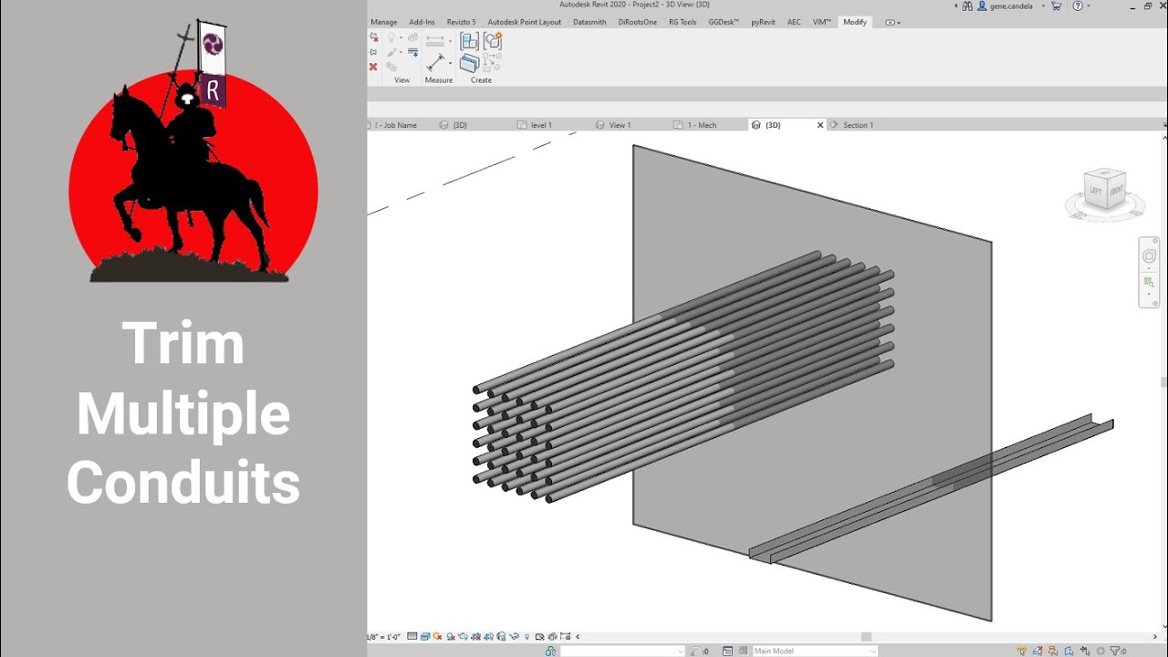Click the override graphics paintbrush icon
Screen dimensions: 1168x657
(x=391, y=52)
